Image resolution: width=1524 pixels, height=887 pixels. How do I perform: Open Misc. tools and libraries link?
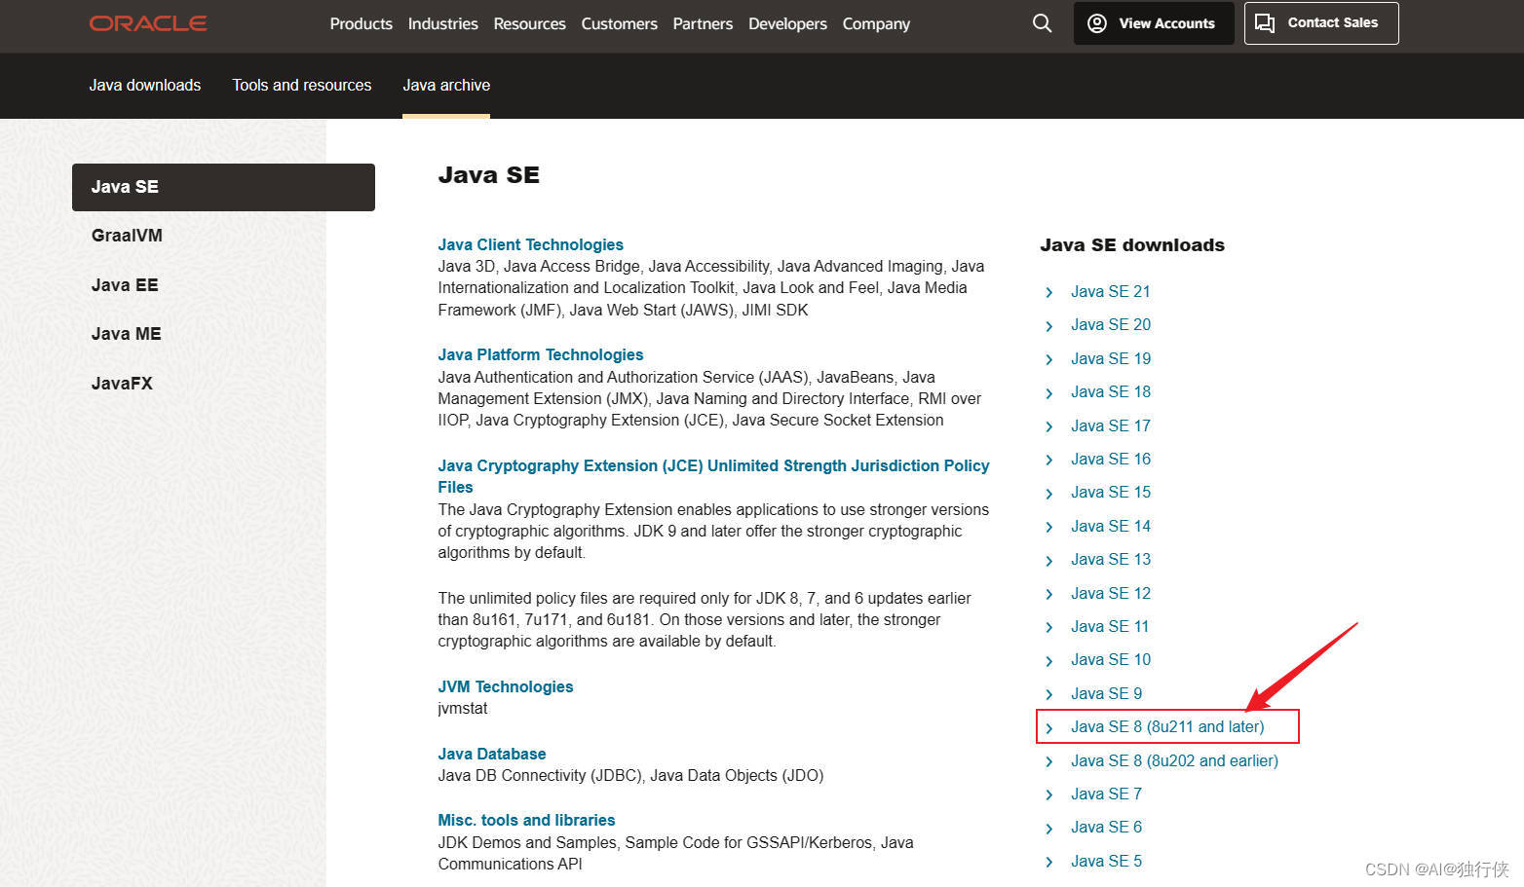(526, 820)
